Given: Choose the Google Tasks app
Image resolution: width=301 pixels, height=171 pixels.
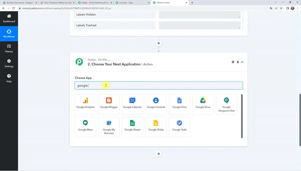Looking at the screenshot, I should click(x=179, y=127).
